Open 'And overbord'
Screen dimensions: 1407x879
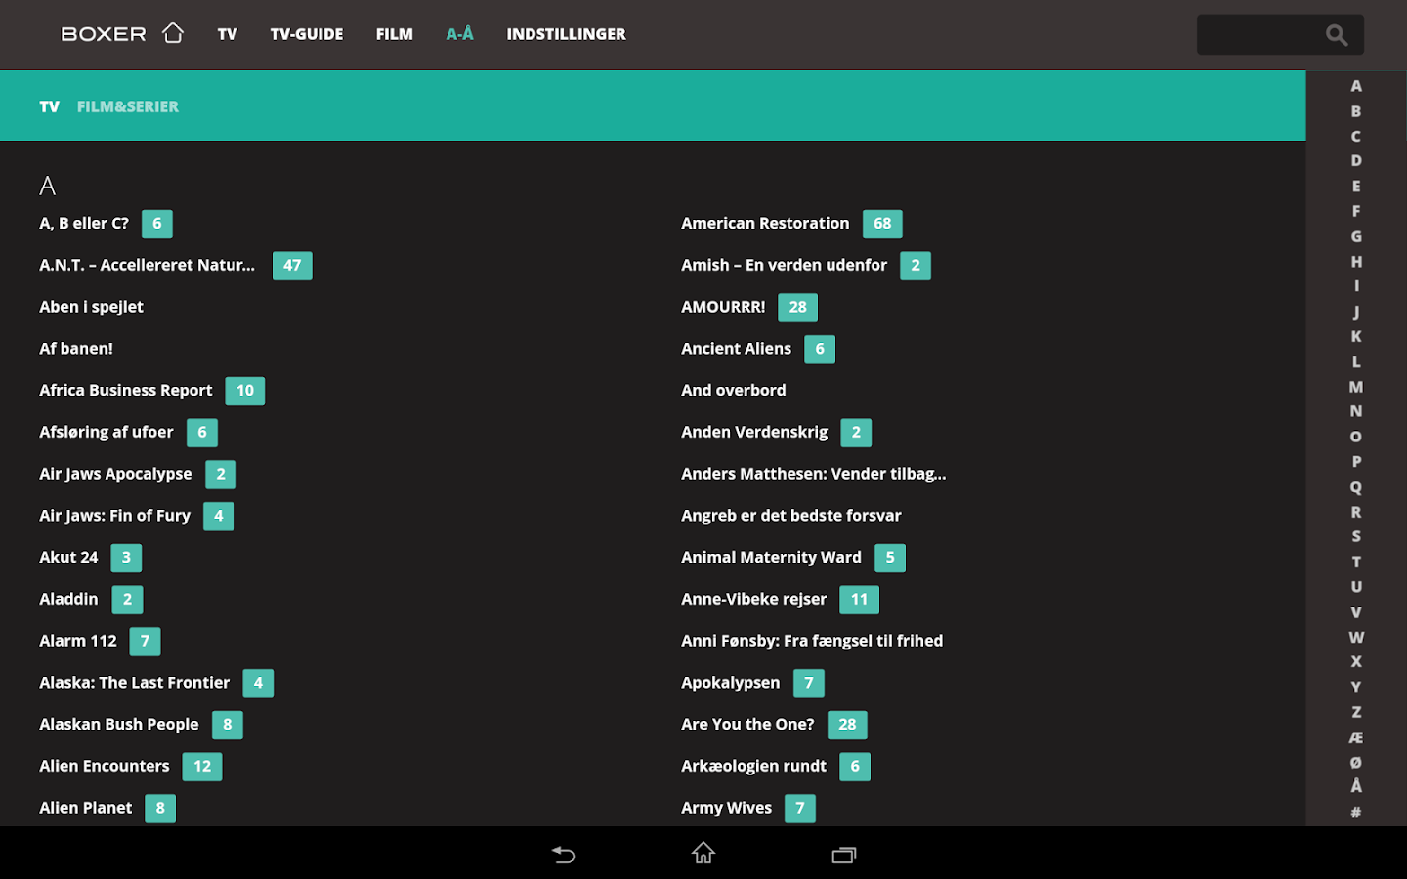coord(734,391)
